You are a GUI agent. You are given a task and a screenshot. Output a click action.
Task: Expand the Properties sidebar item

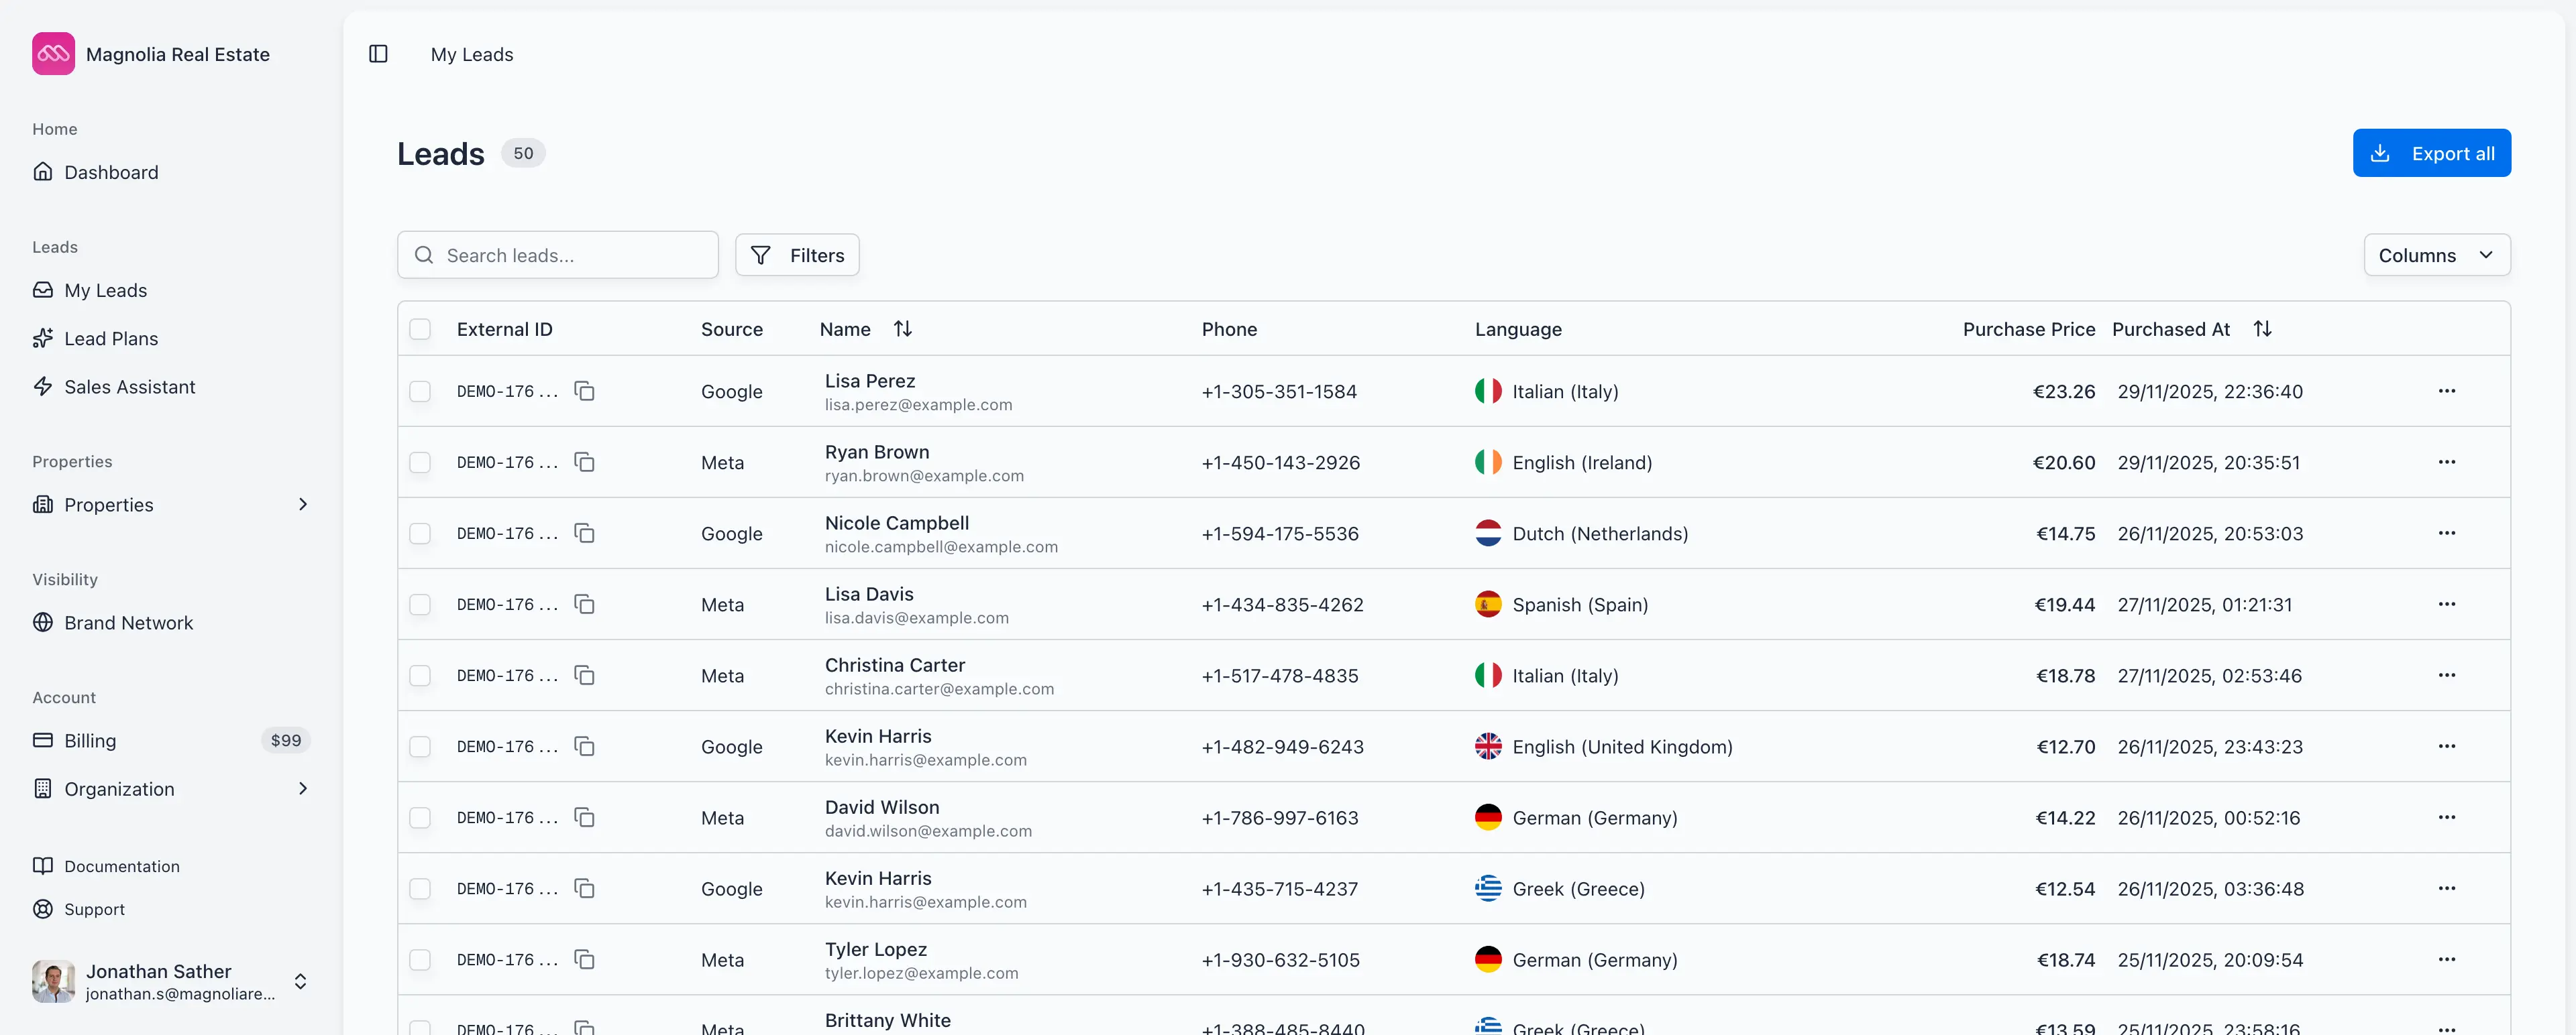pos(303,505)
